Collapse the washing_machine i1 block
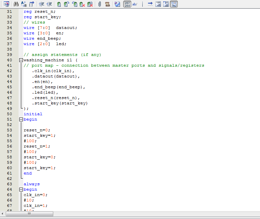The image size is (260, 219). [21, 60]
